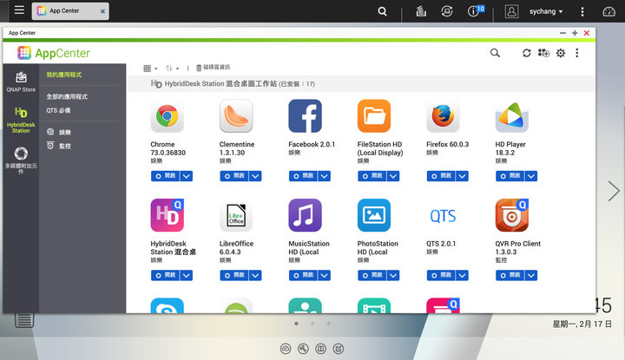Click the utilities icon at desktop bottom
This screenshot has width=625, height=360.
pos(303,349)
